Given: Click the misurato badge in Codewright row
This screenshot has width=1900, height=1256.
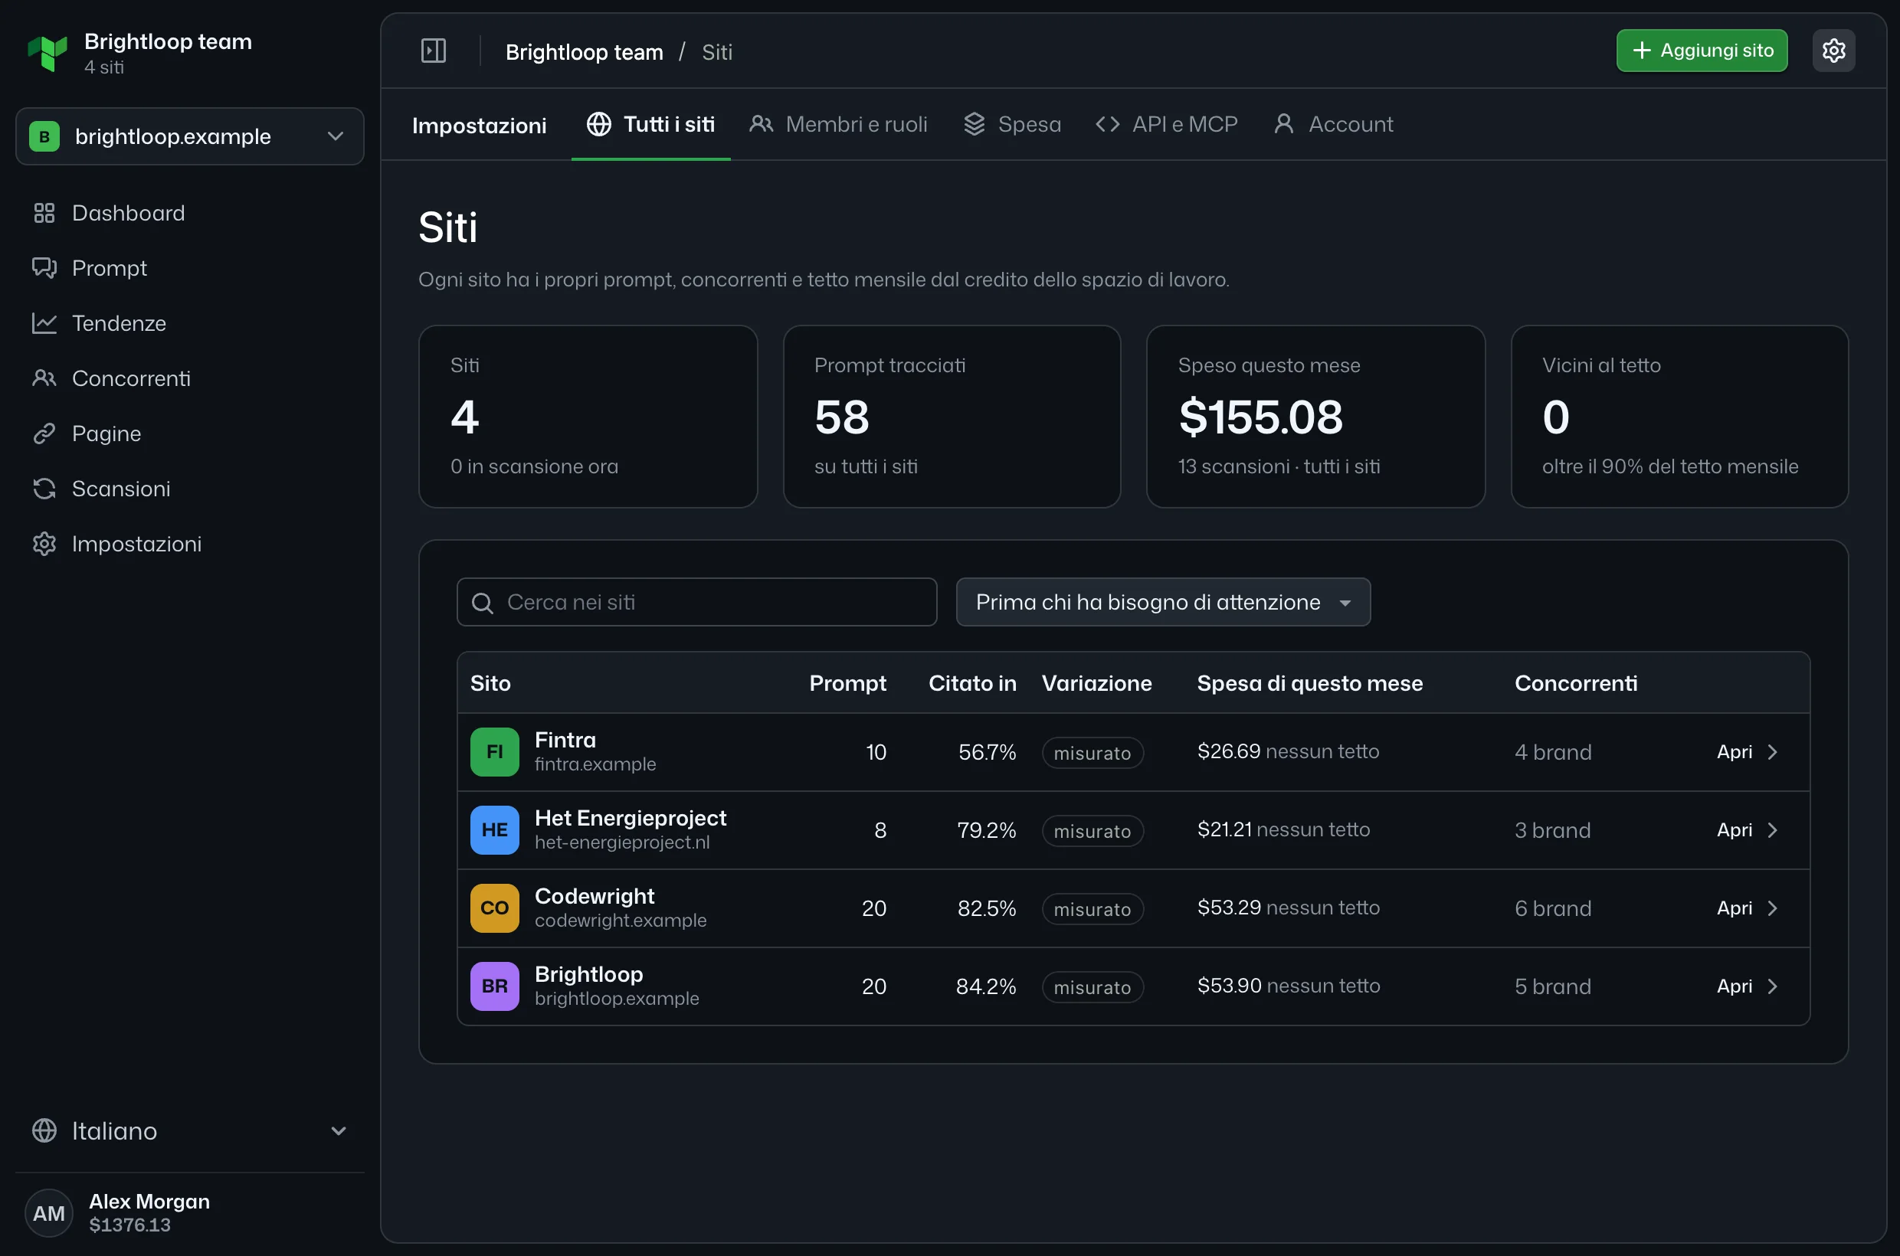Looking at the screenshot, I should (1092, 909).
